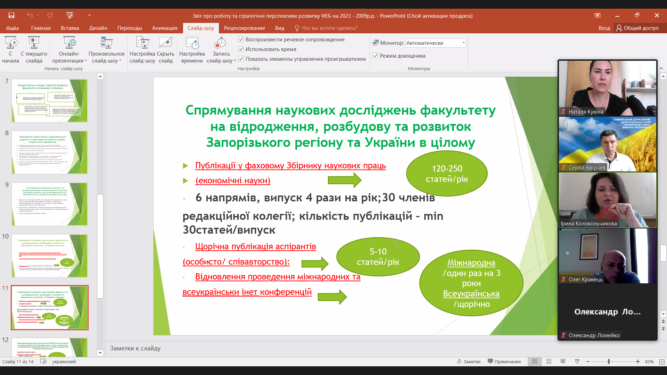
Task: Fit slide to window icon
Action: 662,361
